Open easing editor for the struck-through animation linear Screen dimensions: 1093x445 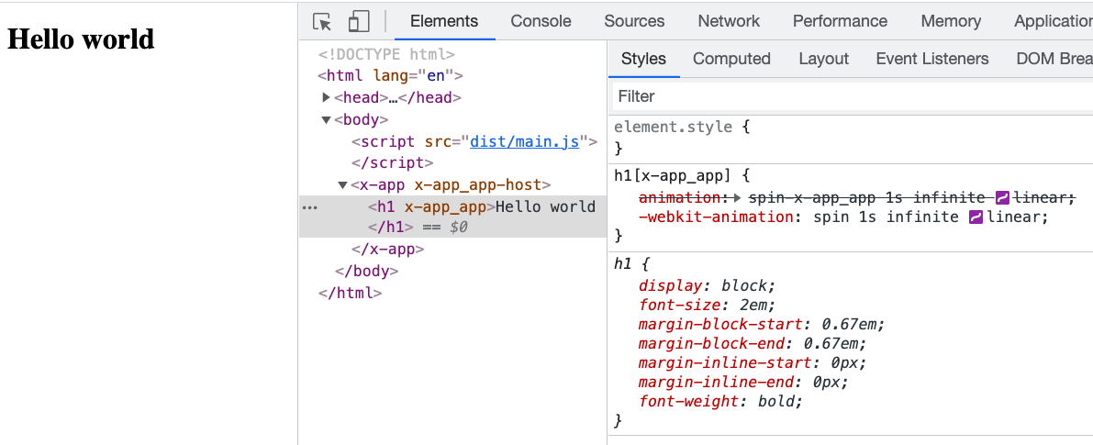click(x=1002, y=197)
